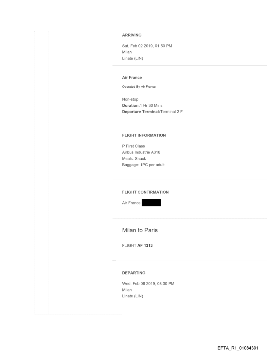The image size is (267, 351).
Task: Click the FLIGHT INFORMATION heading
Action: pyautogui.click(x=144, y=135)
